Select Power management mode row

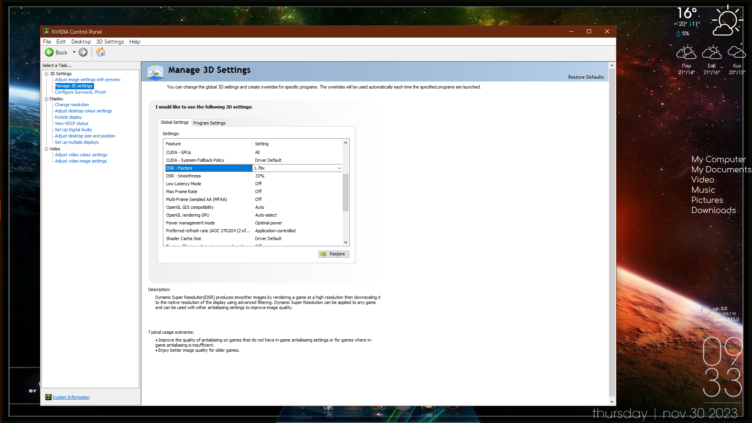[x=253, y=223]
